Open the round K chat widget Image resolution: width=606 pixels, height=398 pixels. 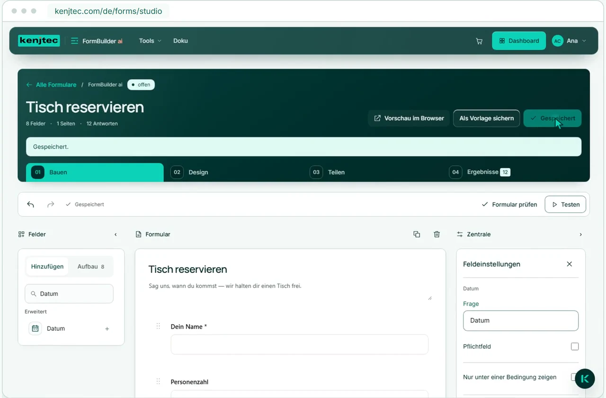click(585, 379)
